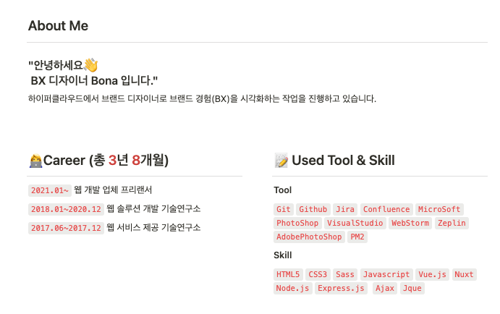The width and height of the screenshot is (500, 314).
Task: Click the HTML5 skill tag
Action: coord(288,274)
